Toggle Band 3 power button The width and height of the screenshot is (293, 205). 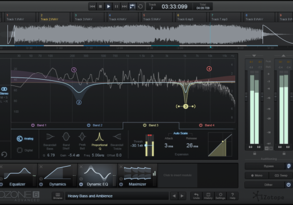point(145,125)
